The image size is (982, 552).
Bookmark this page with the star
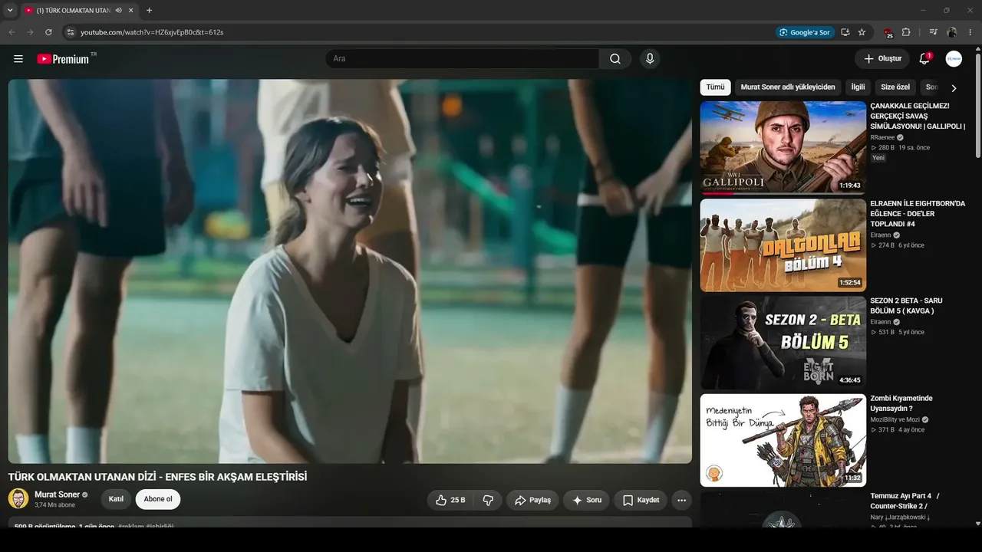(x=862, y=32)
